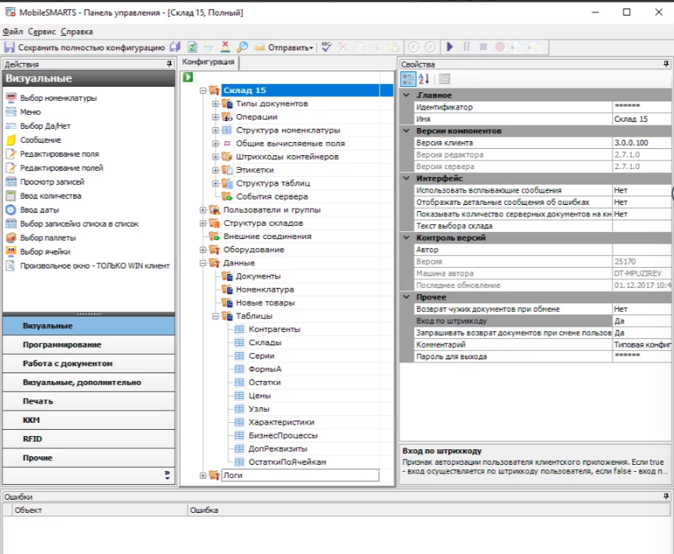Open the Справка menu
The width and height of the screenshot is (674, 554).
tap(76, 32)
